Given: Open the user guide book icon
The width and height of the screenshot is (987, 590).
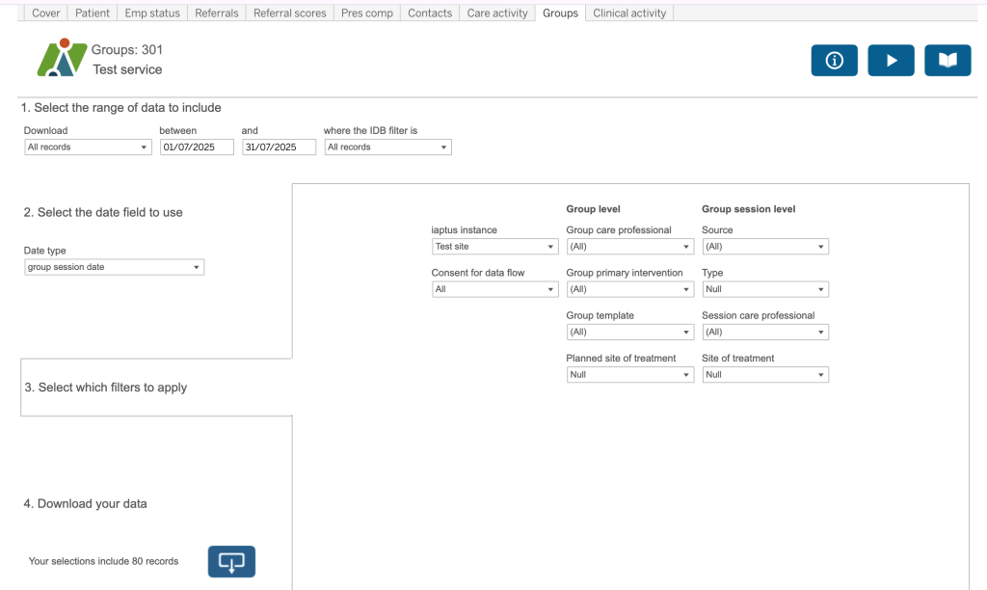Looking at the screenshot, I should 947,61.
